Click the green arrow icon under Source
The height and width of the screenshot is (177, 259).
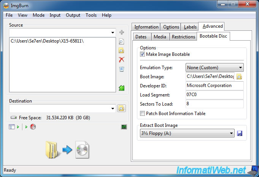122,88
